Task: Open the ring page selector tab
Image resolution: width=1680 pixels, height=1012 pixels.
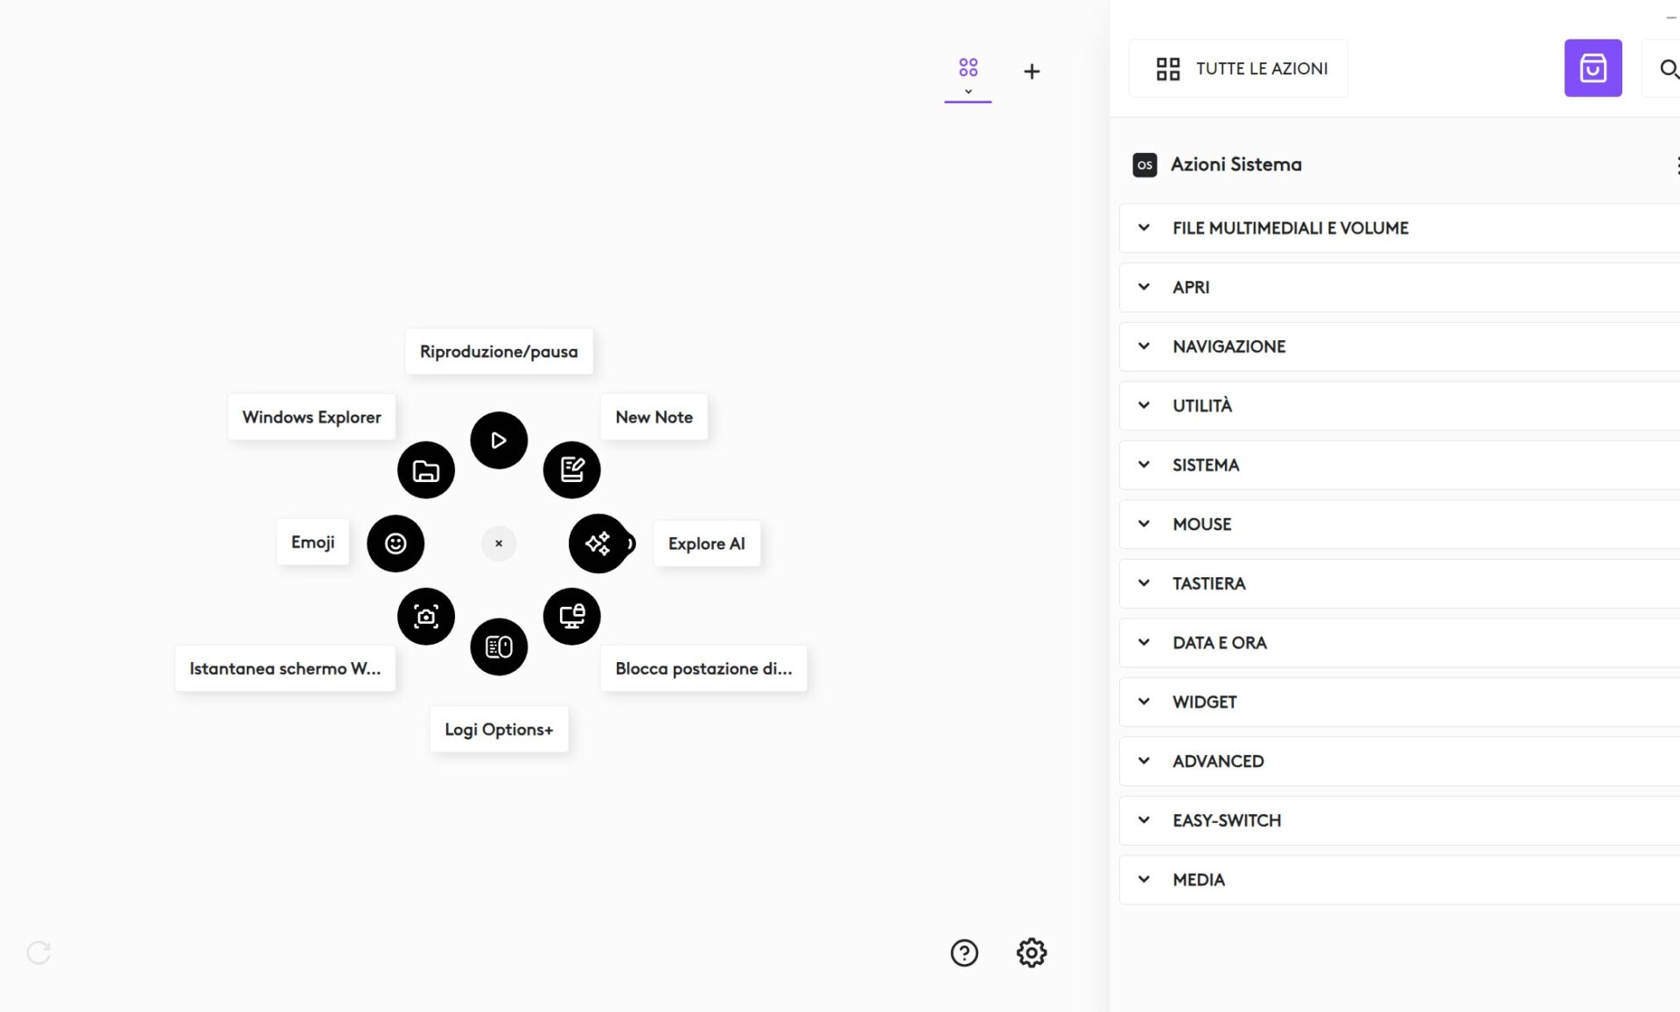Action: (968, 73)
